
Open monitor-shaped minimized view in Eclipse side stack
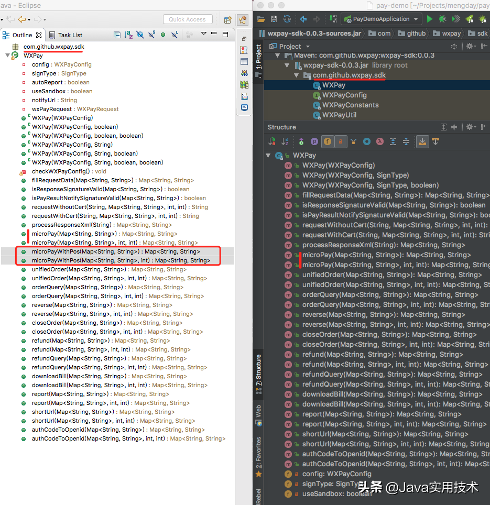click(x=244, y=107)
